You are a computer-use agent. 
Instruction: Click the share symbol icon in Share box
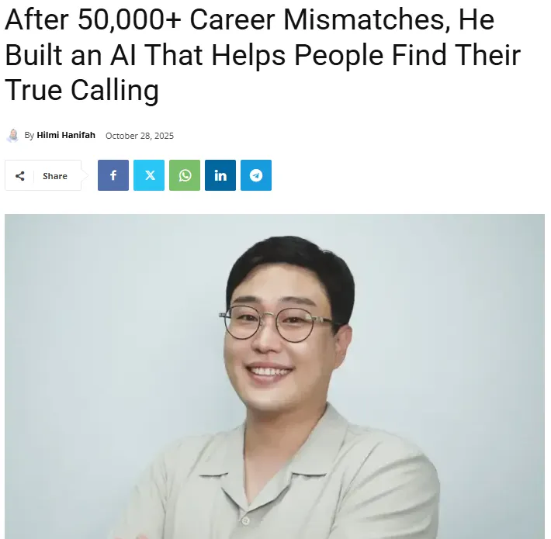pos(20,176)
